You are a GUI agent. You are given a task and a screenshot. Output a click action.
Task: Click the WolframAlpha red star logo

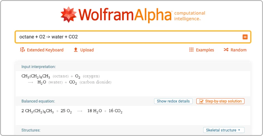point(68,14)
